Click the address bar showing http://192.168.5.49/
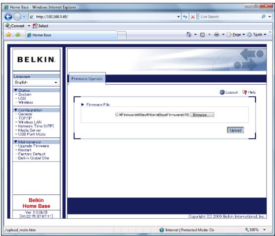 pyautogui.click(x=102, y=17)
